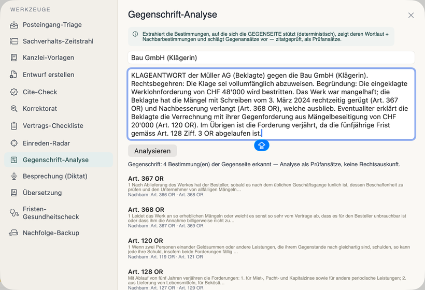Screen dimensions: 425x290
Task: Select Kanzlei-Vorlagen in sidebar
Action: [59, 57]
